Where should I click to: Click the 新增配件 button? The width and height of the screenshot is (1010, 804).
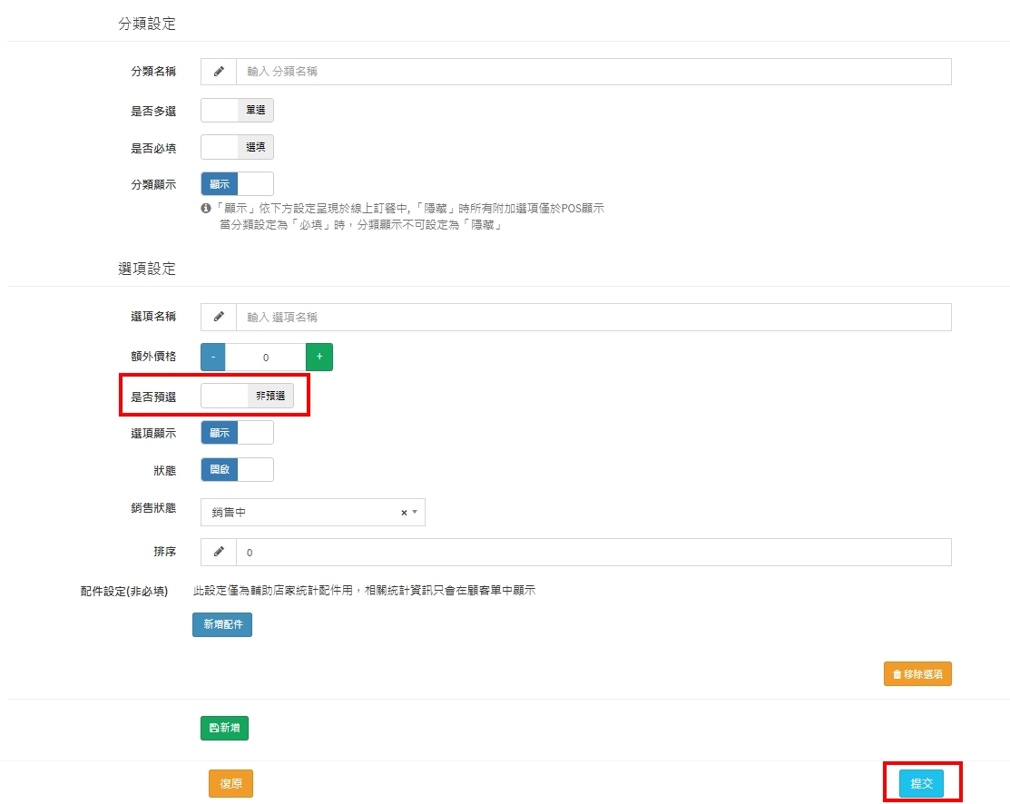(x=222, y=624)
